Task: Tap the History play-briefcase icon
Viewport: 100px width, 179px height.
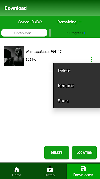Action: click(50, 169)
